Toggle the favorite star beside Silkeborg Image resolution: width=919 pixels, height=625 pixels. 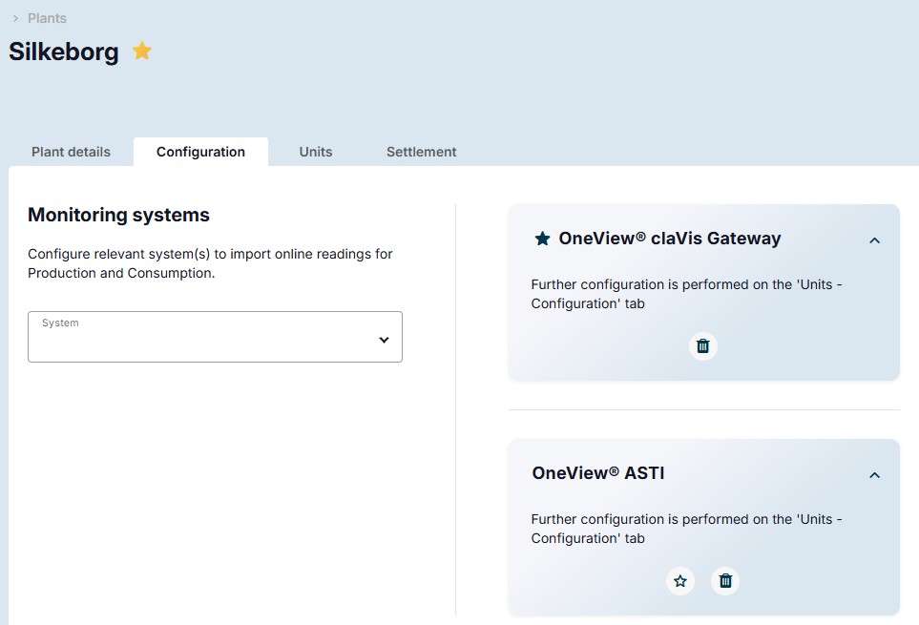[x=142, y=52]
